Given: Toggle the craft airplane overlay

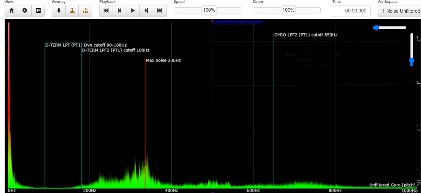Looking at the screenshot, I should click(59, 11).
